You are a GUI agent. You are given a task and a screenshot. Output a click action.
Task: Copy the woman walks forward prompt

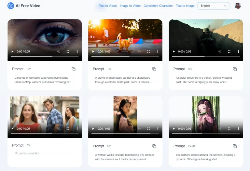point(154,146)
